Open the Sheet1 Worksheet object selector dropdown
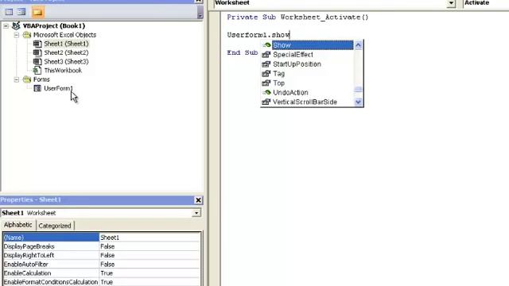The width and height of the screenshot is (509, 286). point(196,213)
